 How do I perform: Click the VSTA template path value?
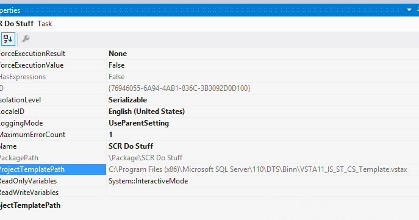click(257, 169)
